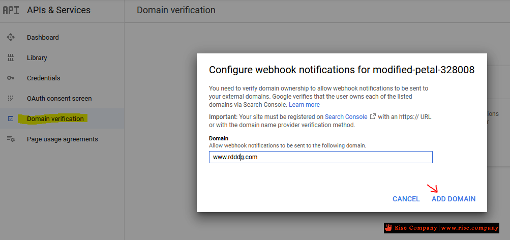Click the Page usage agreements icon
This screenshot has height=240, width=510.
[x=11, y=139]
